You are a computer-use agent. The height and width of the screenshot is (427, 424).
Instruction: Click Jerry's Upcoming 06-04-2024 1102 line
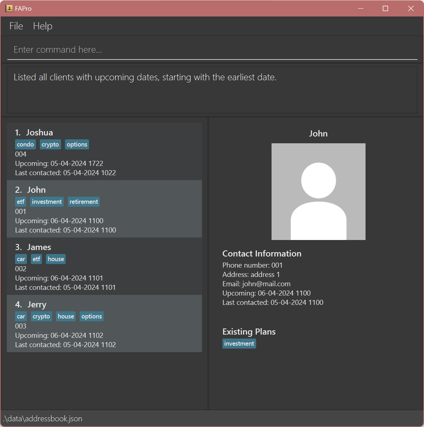[59, 336]
